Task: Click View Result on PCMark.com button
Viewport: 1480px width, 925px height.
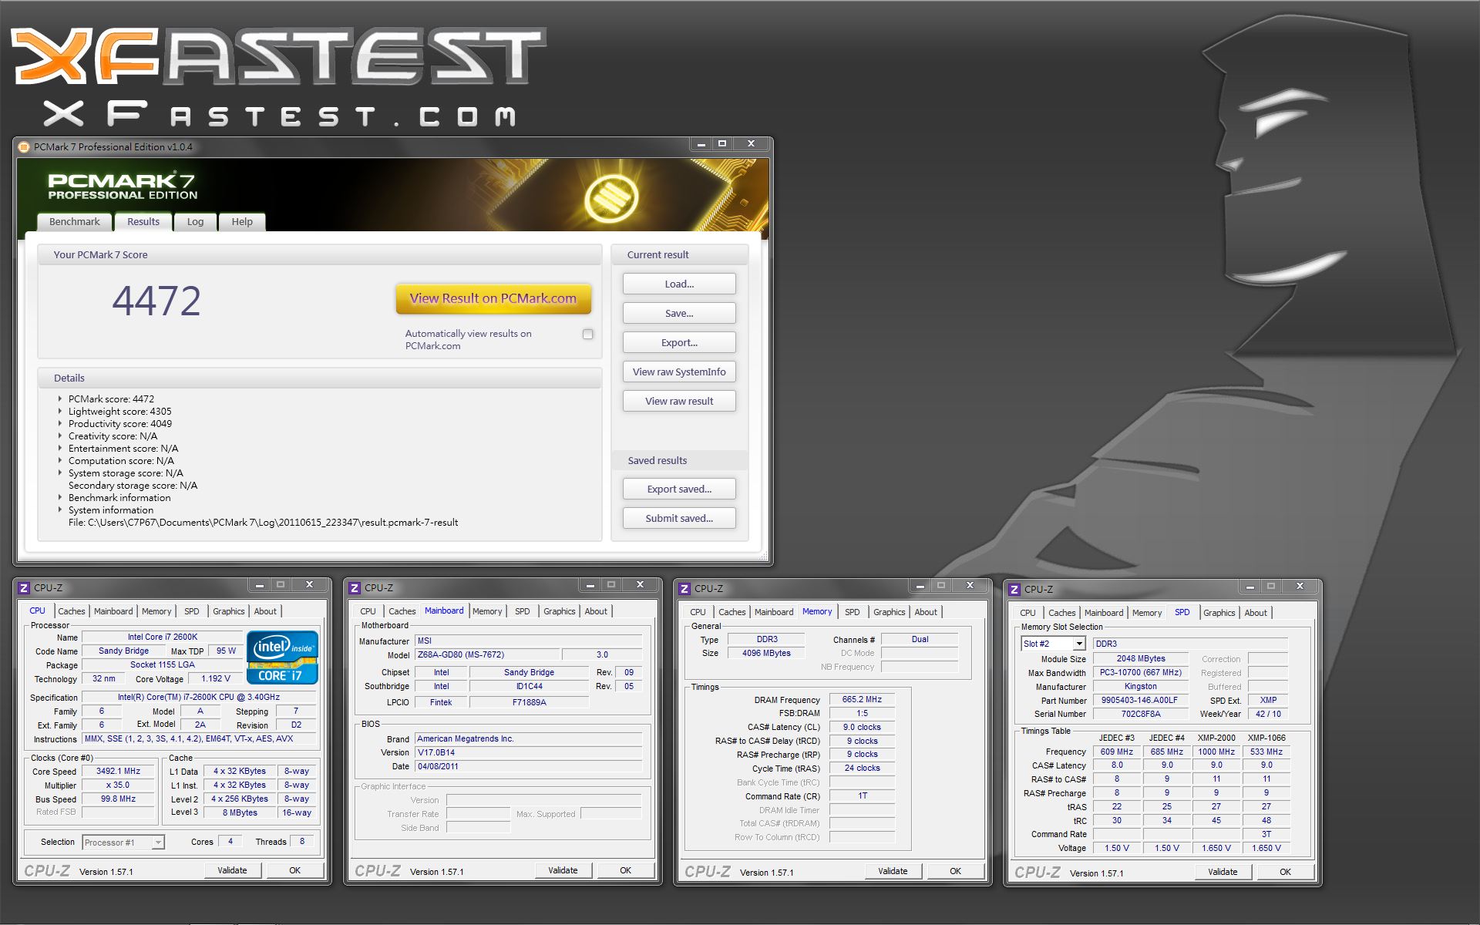Action: click(x=493, y=299)
